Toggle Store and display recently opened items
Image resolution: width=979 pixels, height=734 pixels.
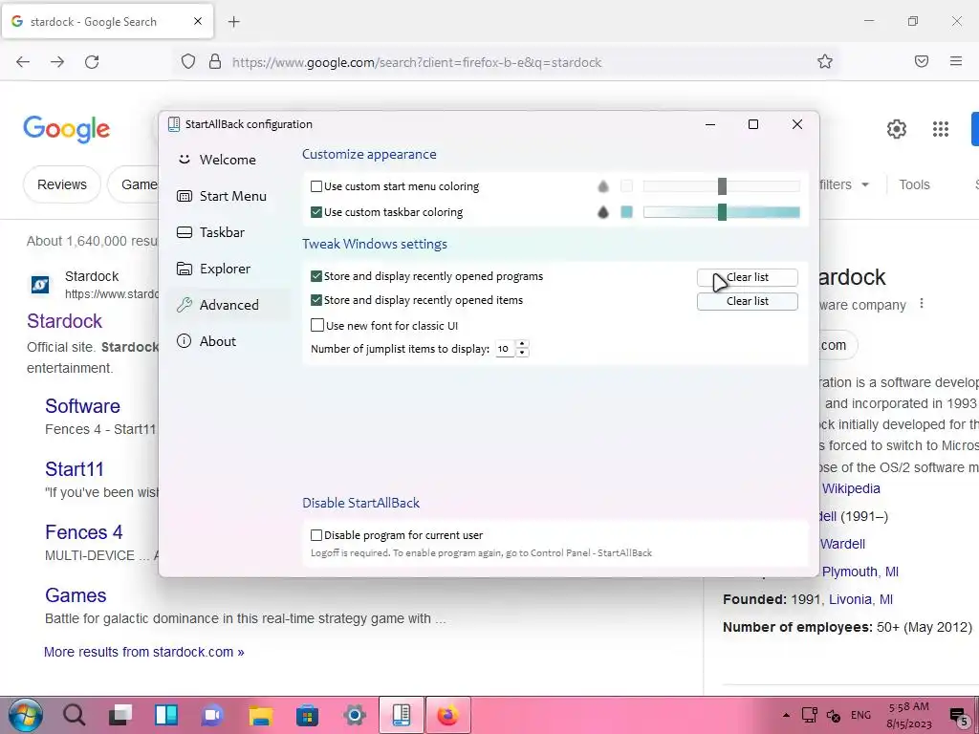pos(315,300)
